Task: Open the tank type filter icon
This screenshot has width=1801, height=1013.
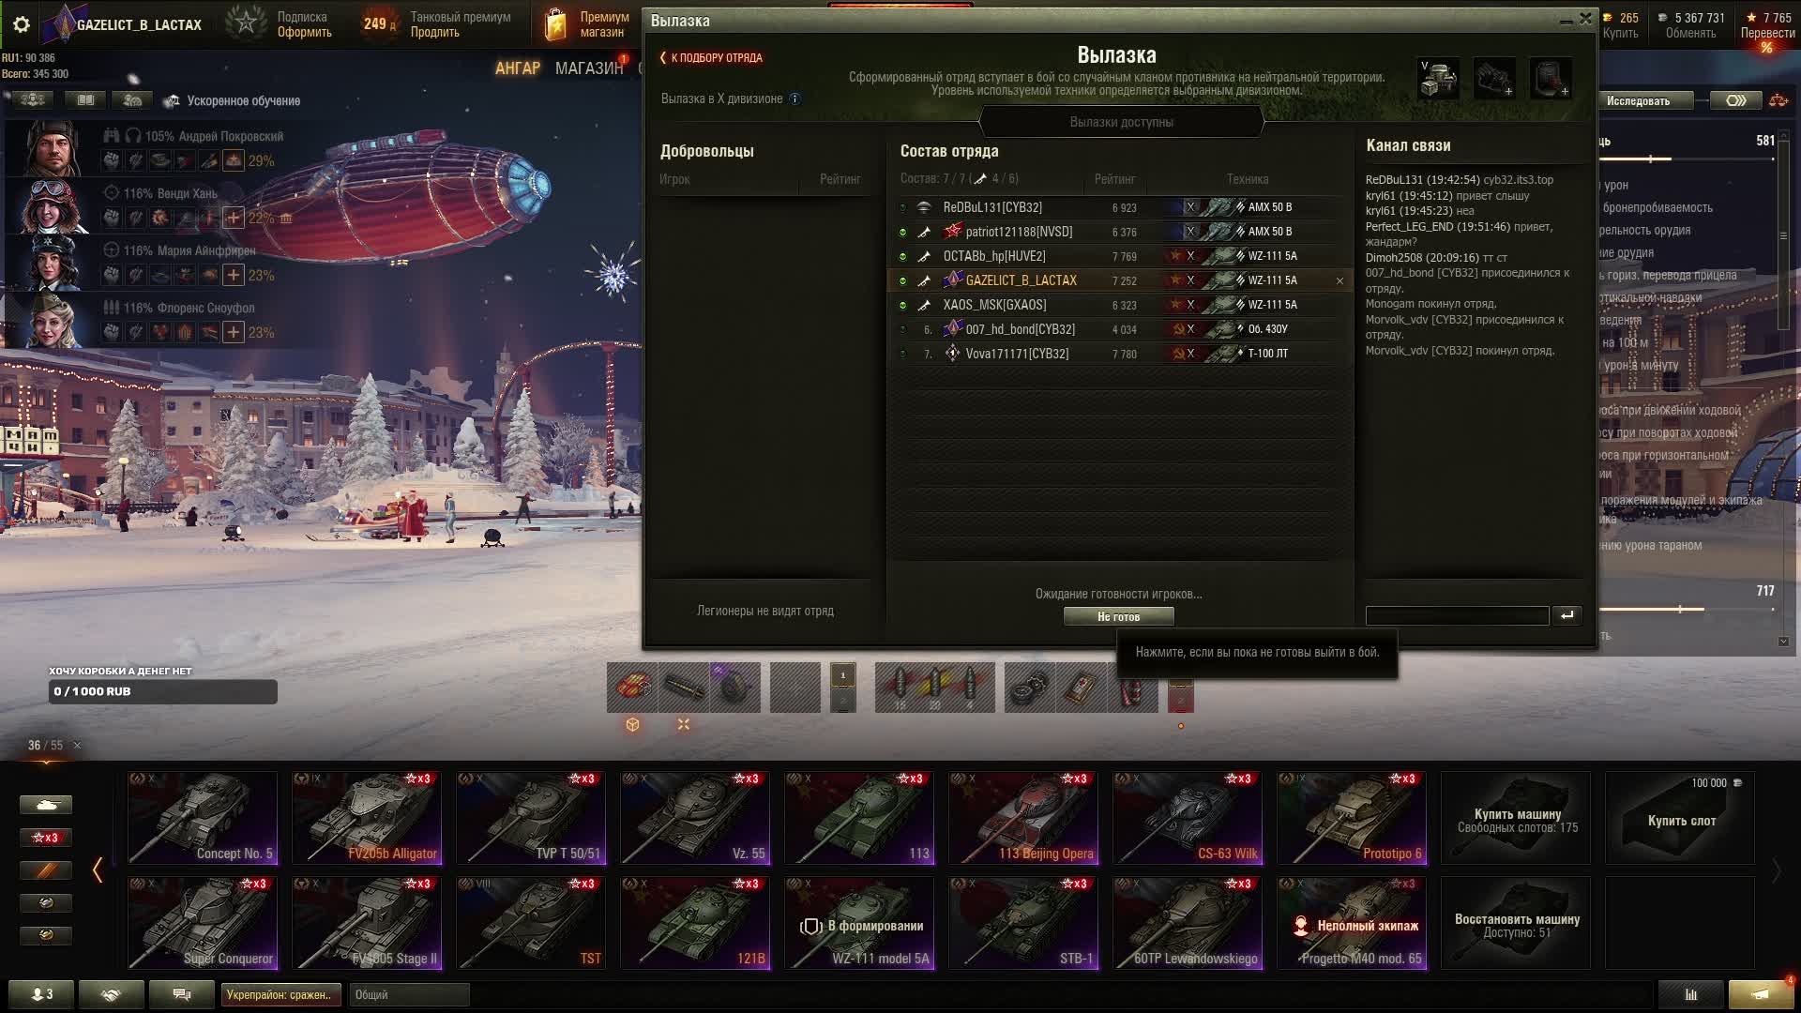Action: pyautogui.click(x=46, y=805)
